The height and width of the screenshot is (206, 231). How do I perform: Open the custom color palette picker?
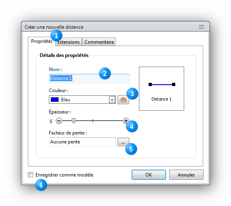(x=123, y=100)
